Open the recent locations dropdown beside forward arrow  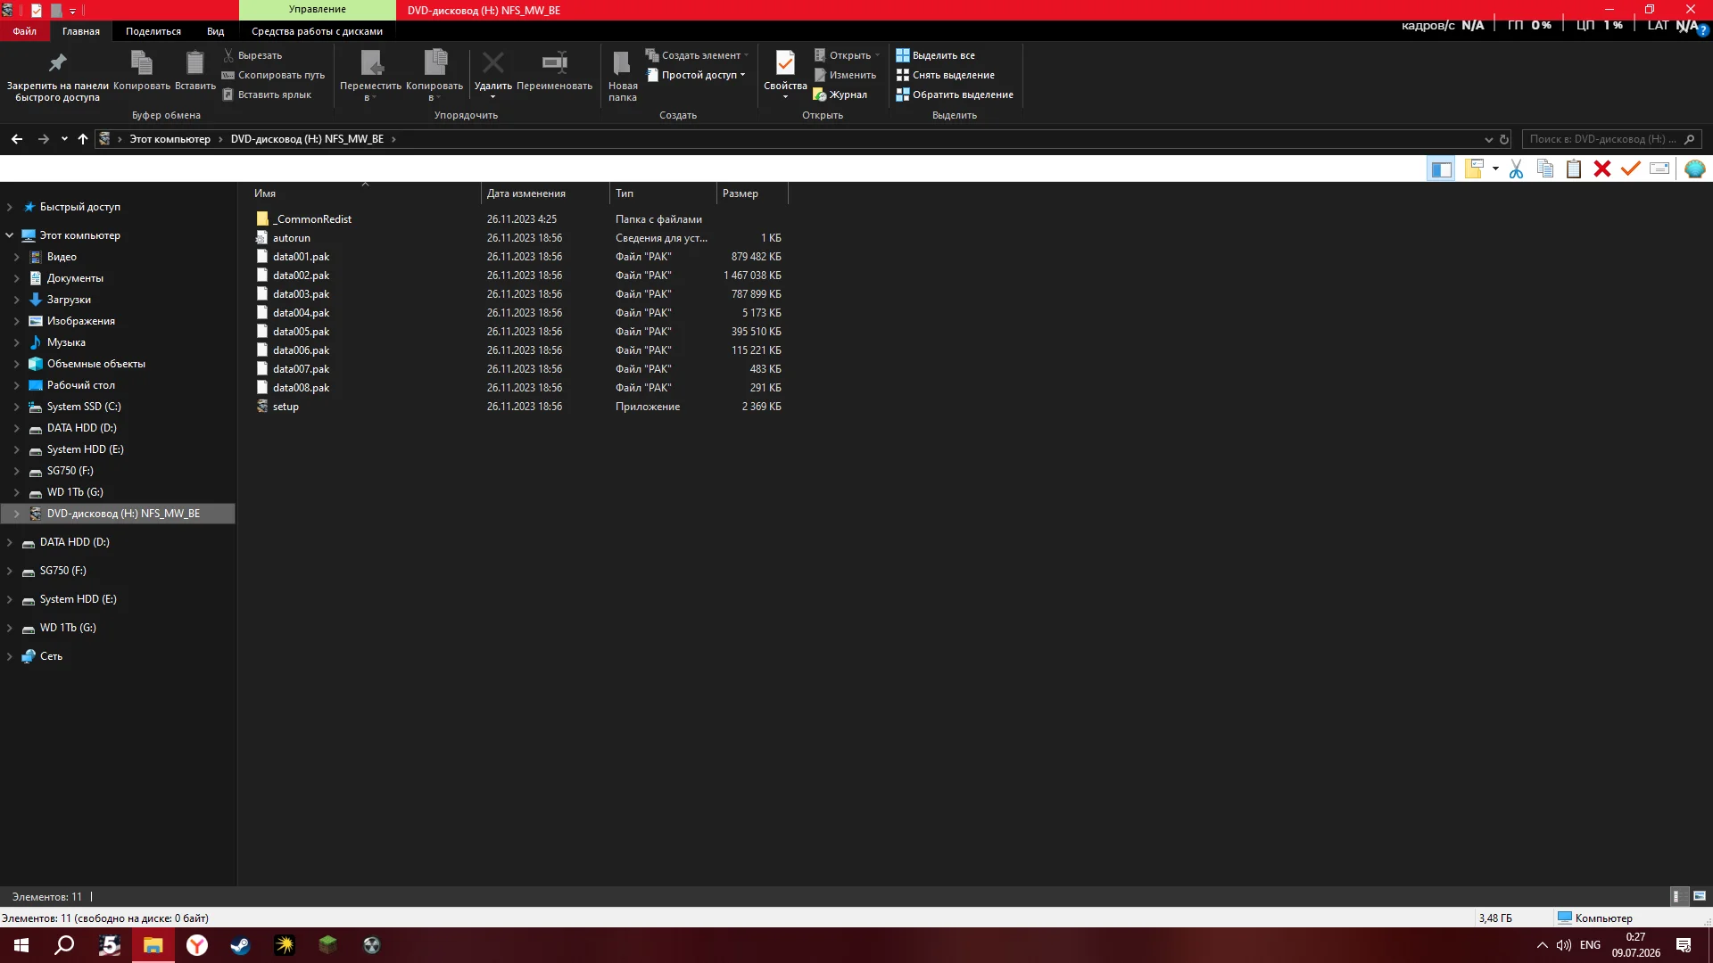pos(64,139)
